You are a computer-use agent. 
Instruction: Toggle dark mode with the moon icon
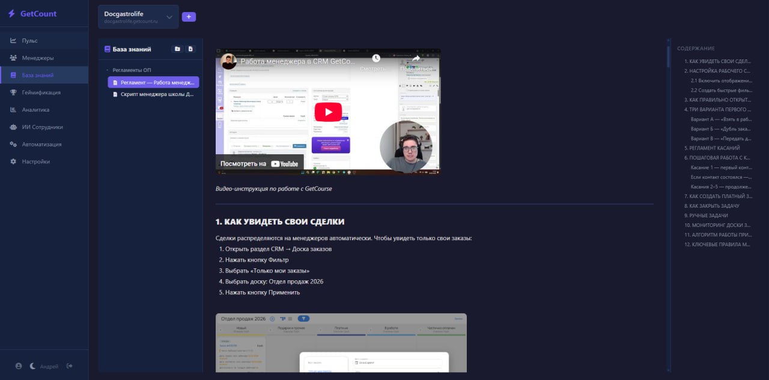pos(32,366)
